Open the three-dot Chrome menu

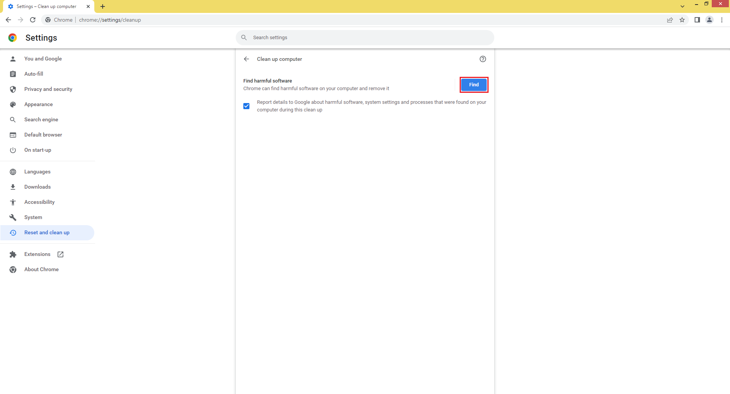722,20
